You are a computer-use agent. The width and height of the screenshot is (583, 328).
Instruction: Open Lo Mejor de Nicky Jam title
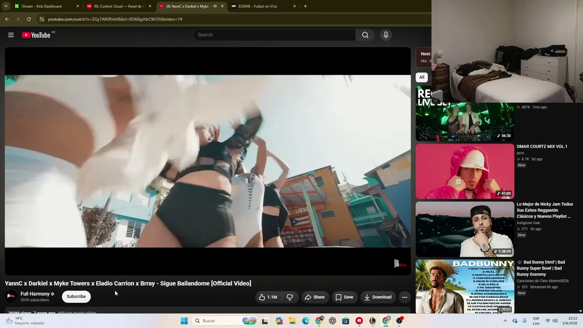pos(545,210)
